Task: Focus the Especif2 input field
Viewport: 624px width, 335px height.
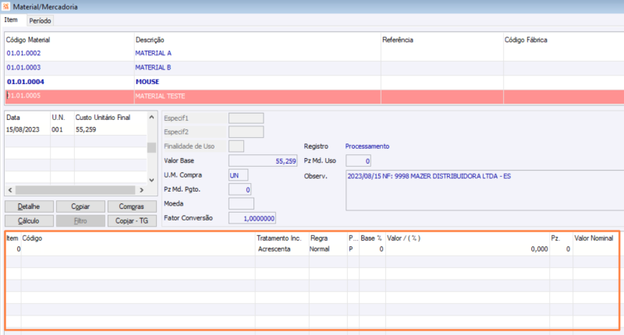Action: click(x=246, y=132)
